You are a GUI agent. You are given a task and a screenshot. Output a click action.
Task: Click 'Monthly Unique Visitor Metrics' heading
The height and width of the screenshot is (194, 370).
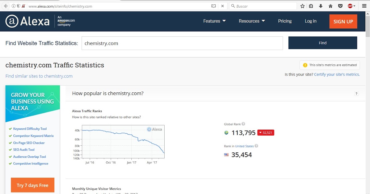[x=97, y=189]
